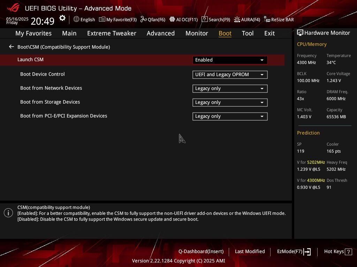Click the 34°C temperature value

point(331,63)
